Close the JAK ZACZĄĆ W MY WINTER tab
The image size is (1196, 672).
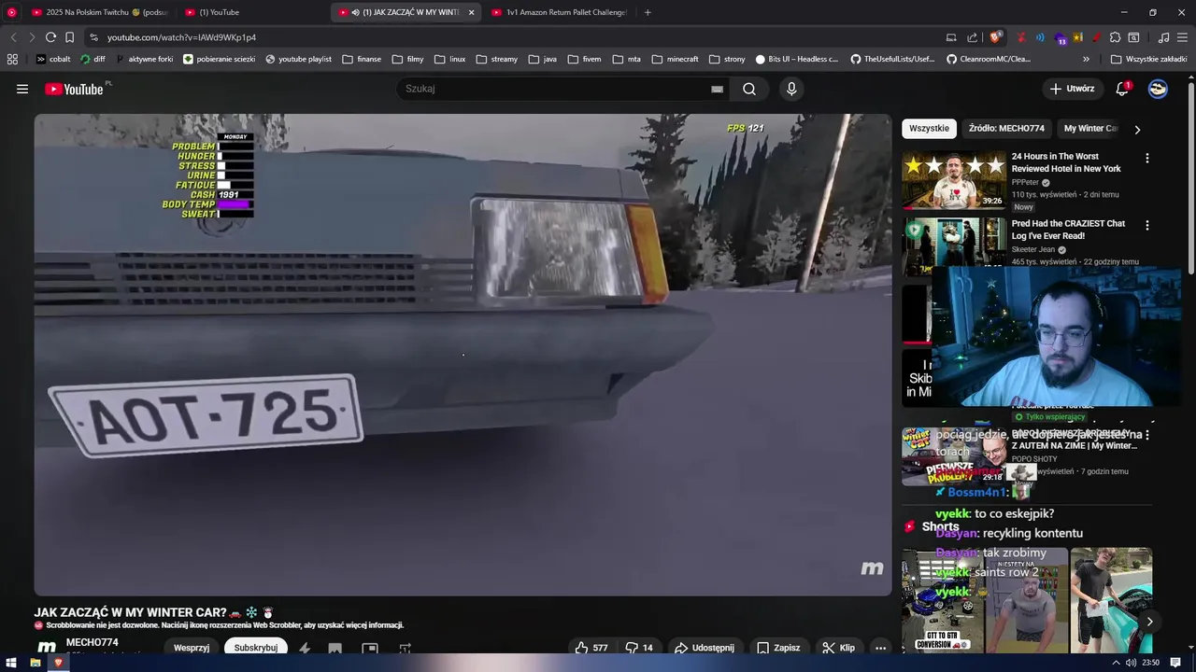tap(471, 12)
